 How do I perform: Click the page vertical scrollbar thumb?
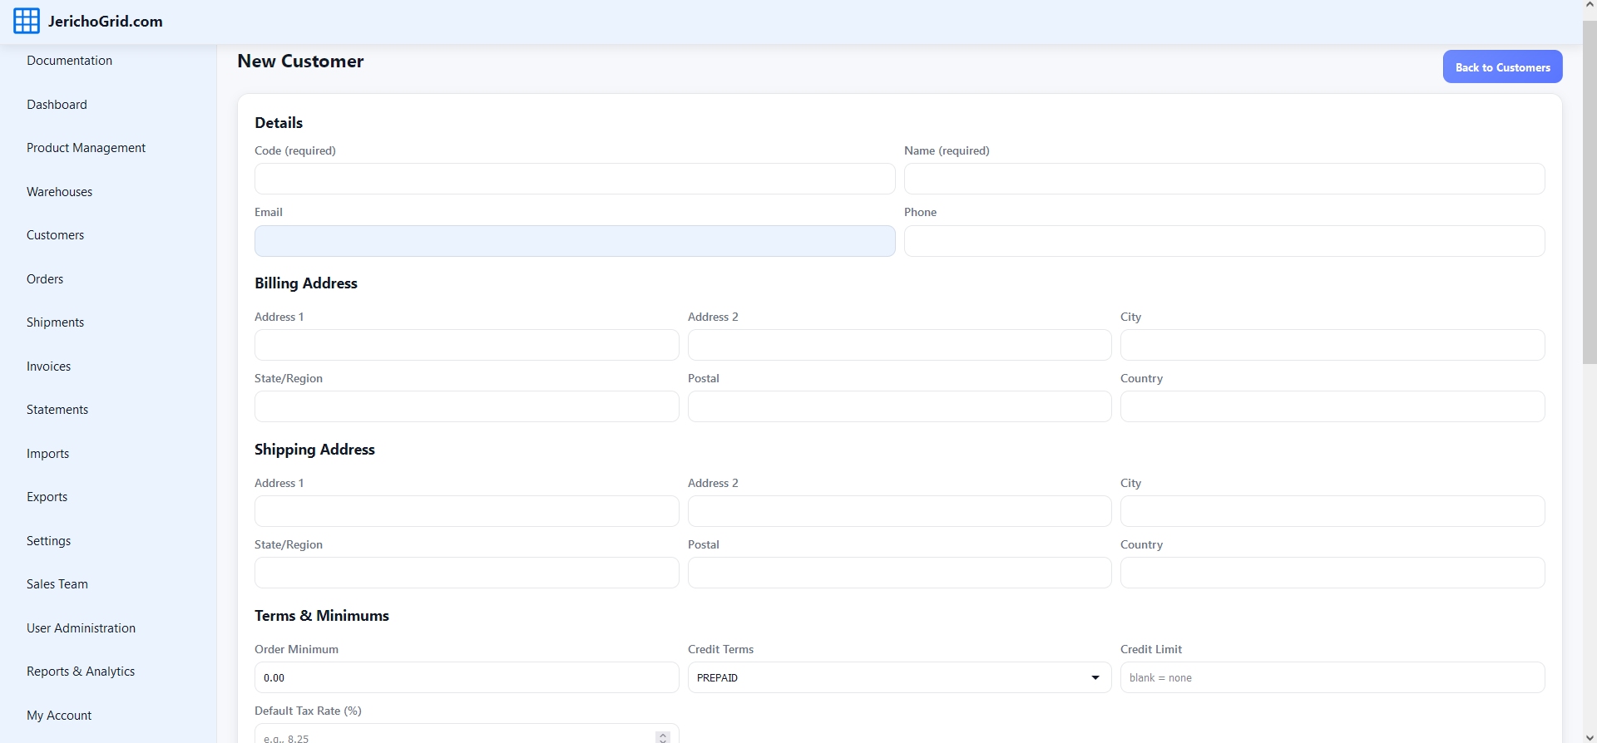pos(1589,191)
